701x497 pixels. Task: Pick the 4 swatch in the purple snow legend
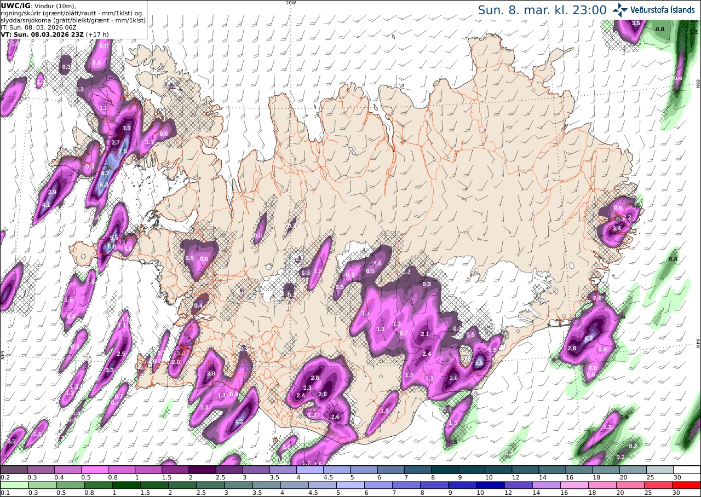[310, 470]
